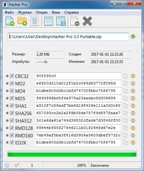Image resolution: width=144 pixels, height=171 pixels.
Task: Compare the ED2K hash using scales icon
Action: click(x=133, y=143)
